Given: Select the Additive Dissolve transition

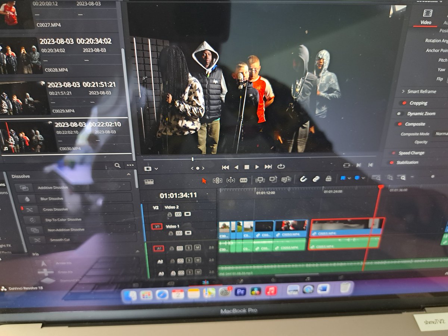Looking at the screenshot, I should point(73,187).
